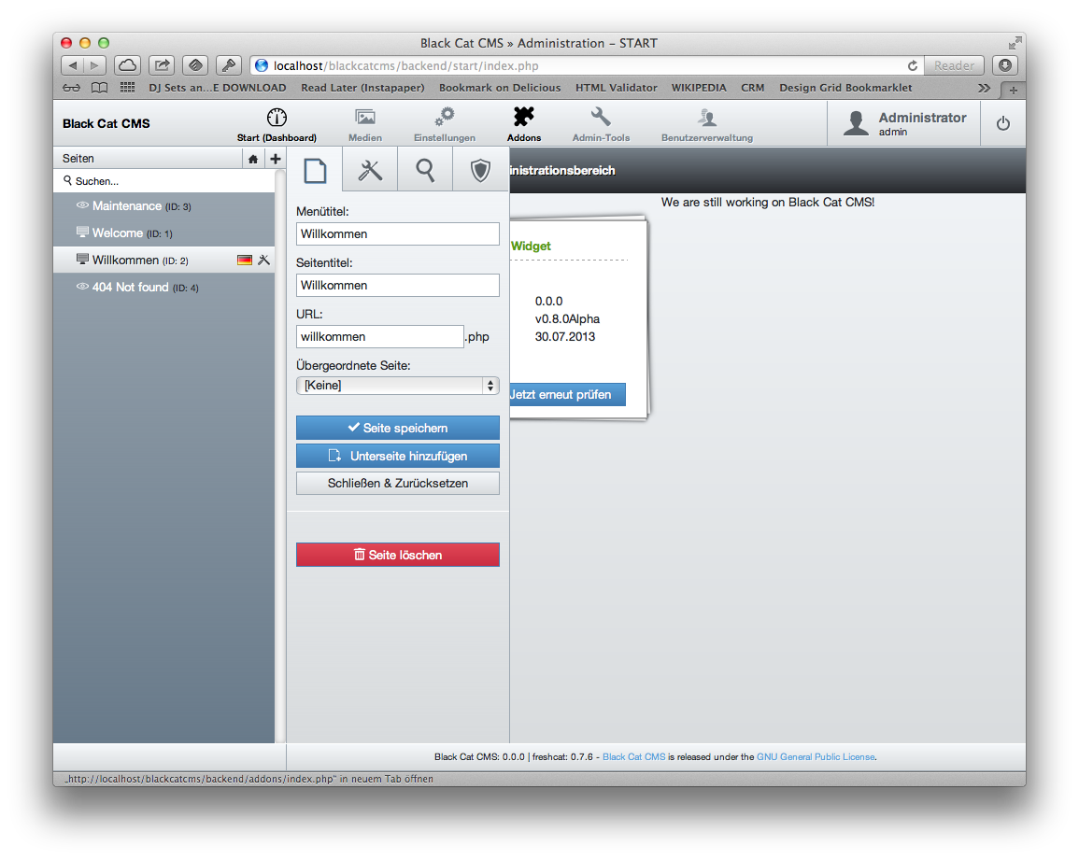The width and height of the screenshot is (1079, 860).
Task: Select the 404 Not found page
Action: [x=164, y=287]
